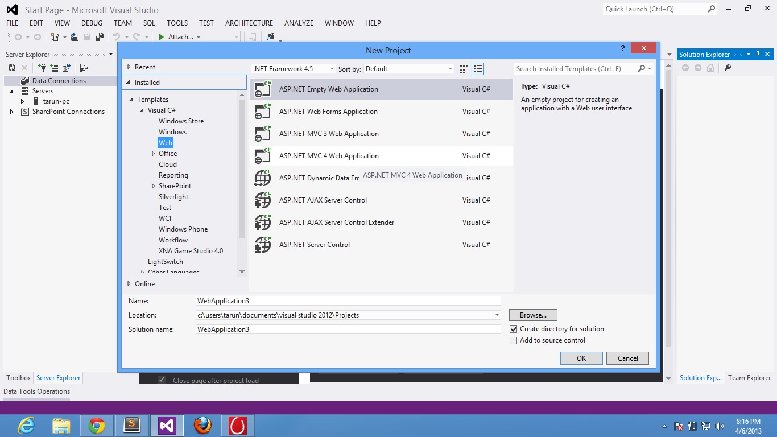The height and width of the screenshot is (437, 777).
Task: Click the Solution name input field
Action: [348, 329]
